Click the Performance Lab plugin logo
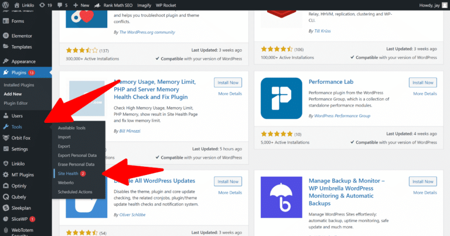 click(x=281, y=98)
